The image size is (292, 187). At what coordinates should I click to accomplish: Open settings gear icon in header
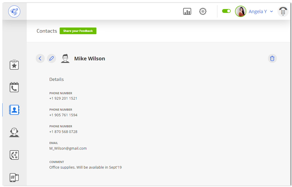point(203,11)
